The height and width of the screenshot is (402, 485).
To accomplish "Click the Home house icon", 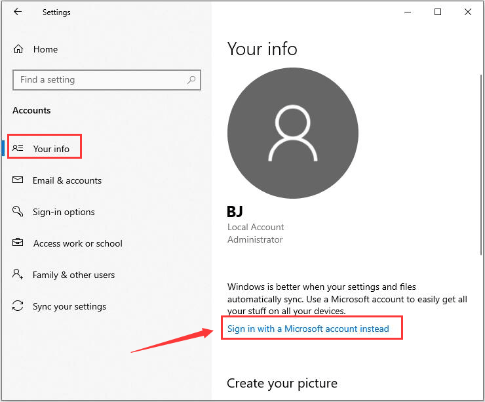I will click(x=18, y=49).
